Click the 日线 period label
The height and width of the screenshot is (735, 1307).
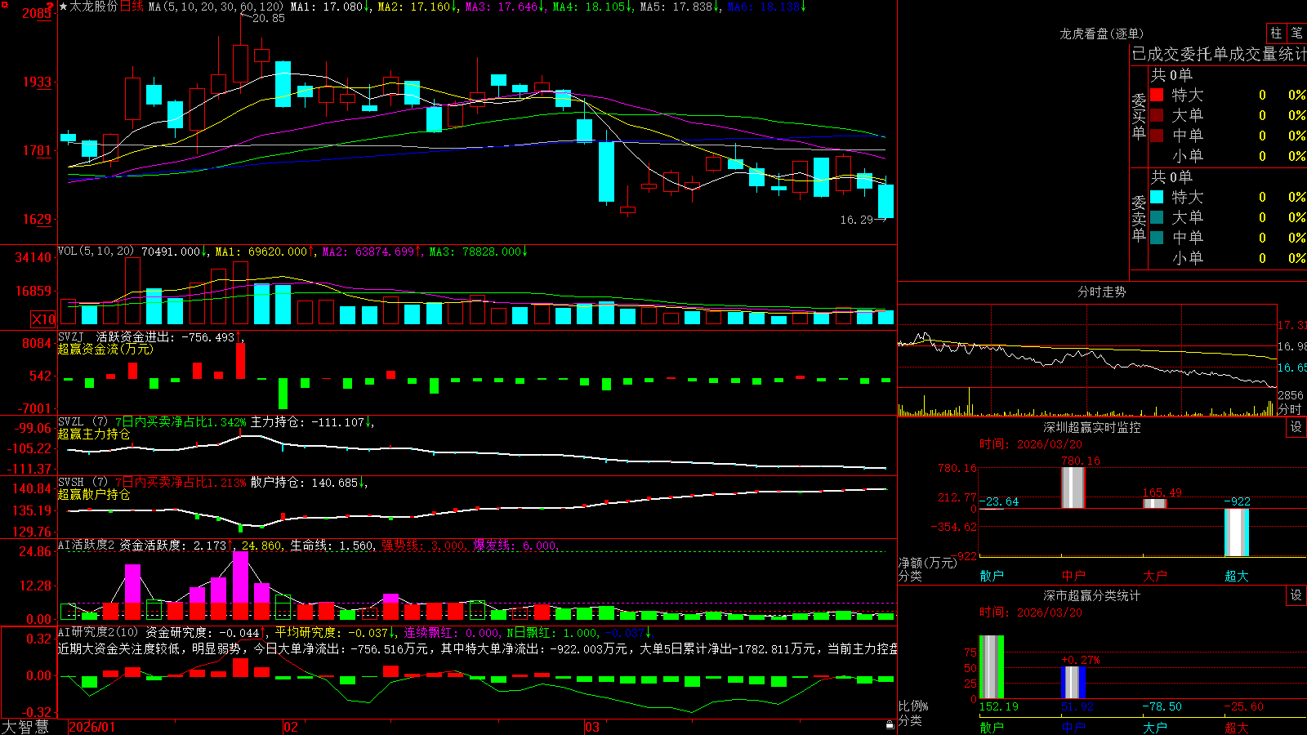[132, 7]
